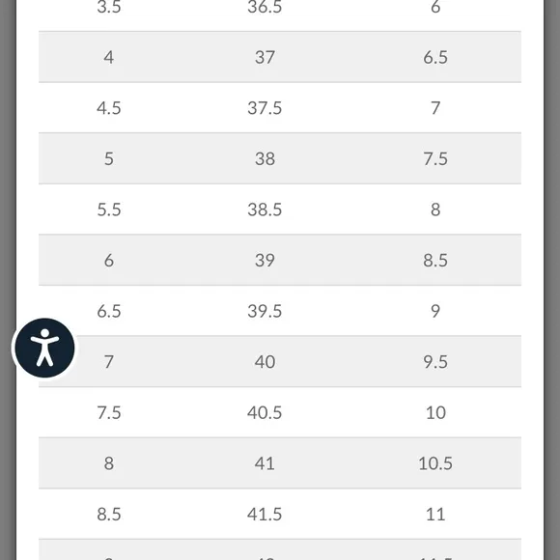This screenshot has width=560, height=560.
Task: Select the 11 size cell
Action: tap(435, 514)
